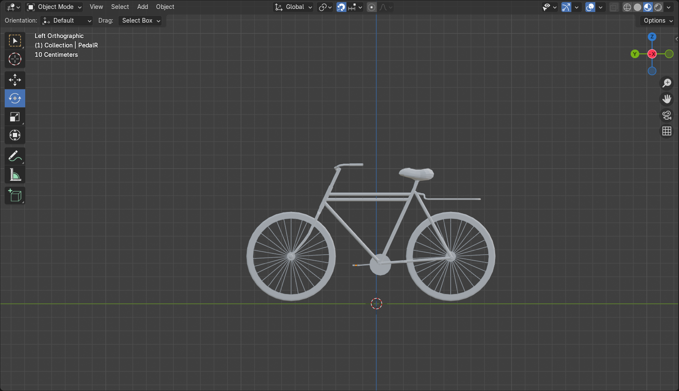The height and width of the screenshot is (391, 679).
Task: Click the pan view hand icon
Action: (667, 99)
